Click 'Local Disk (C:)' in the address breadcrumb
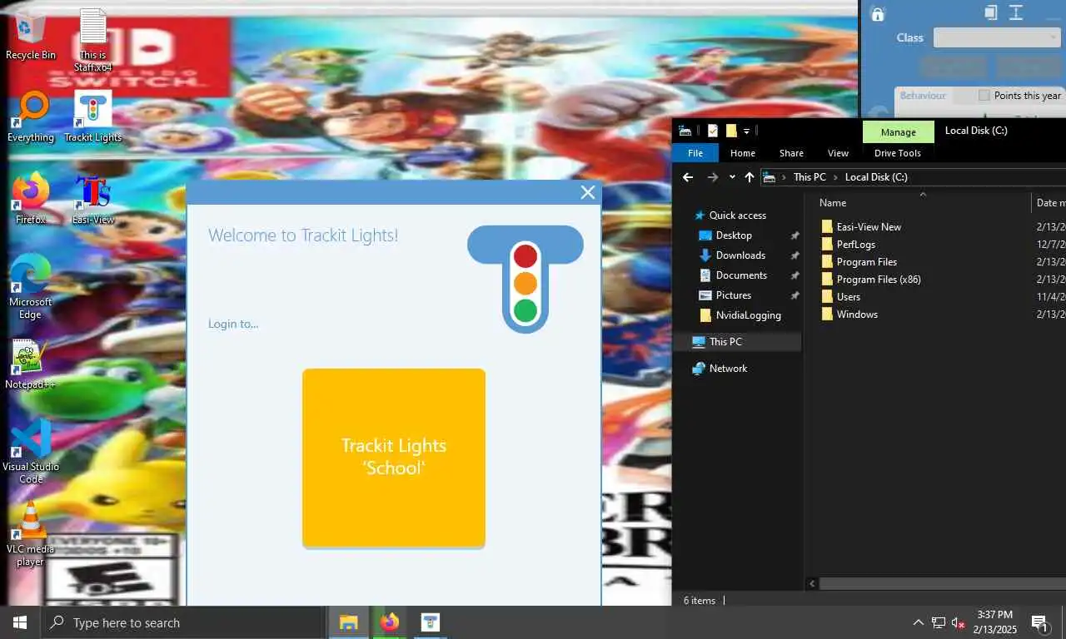 click(x=876, y=177)
